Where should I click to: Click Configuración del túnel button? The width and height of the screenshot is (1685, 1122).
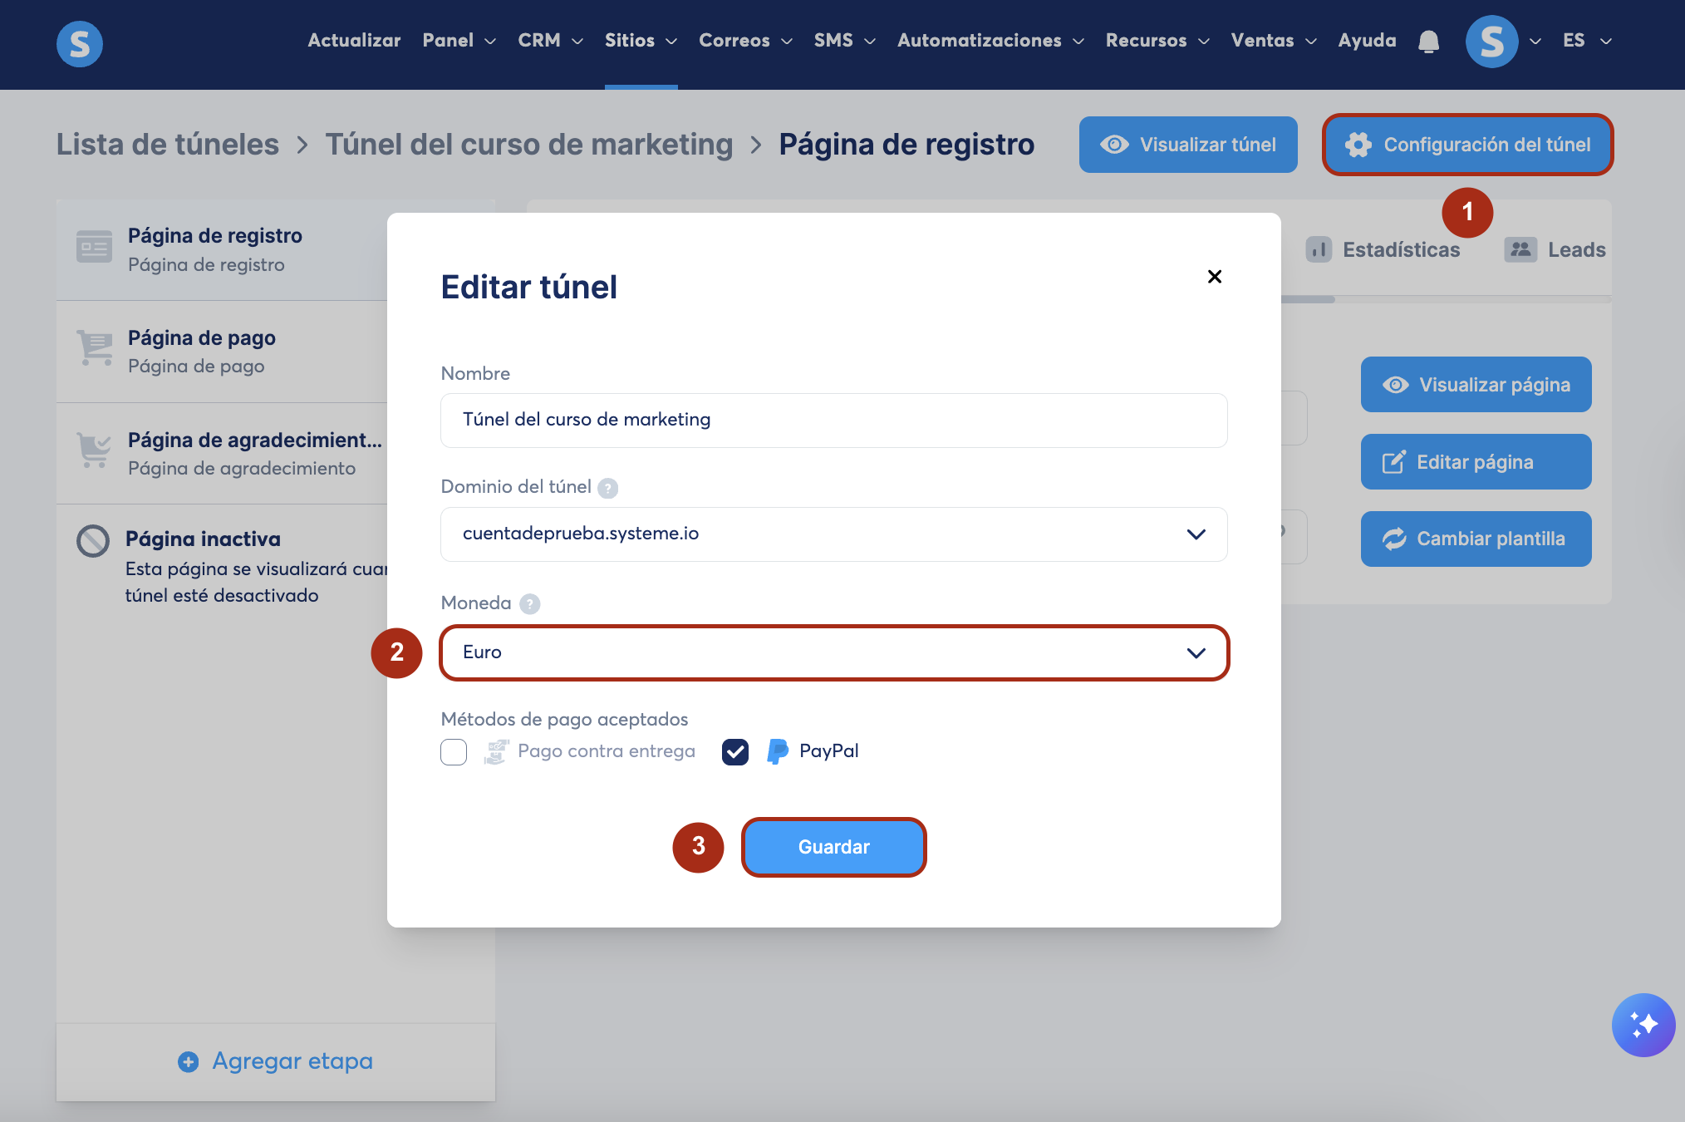tap(1467, 145)
